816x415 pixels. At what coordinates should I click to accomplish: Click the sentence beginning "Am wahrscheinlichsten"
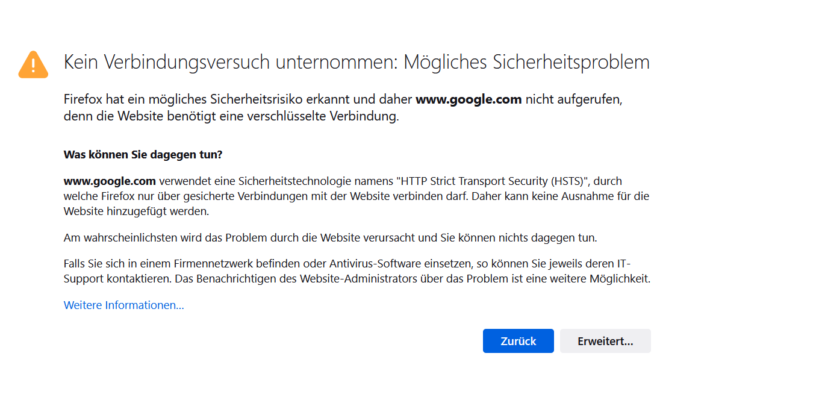pos(330,238)
